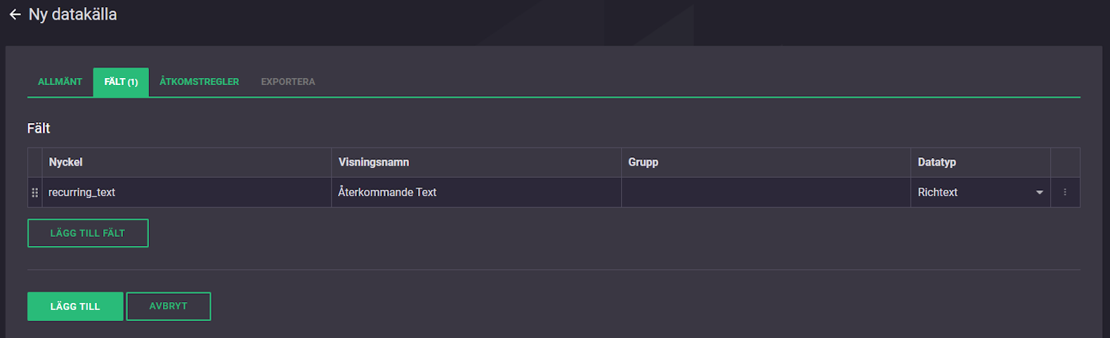Image resolution: width=1110 pixels, height=338 pixels.
Task: Click the Datatyp column header
Action: click(936, 162)
